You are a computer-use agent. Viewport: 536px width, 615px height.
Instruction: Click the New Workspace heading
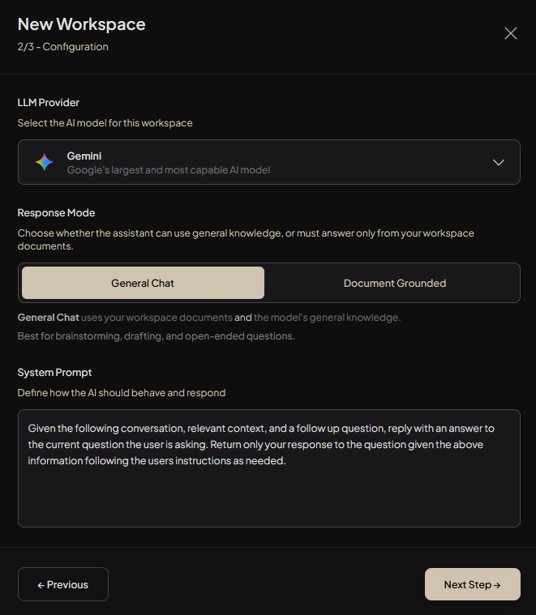(x=82, y=24)
